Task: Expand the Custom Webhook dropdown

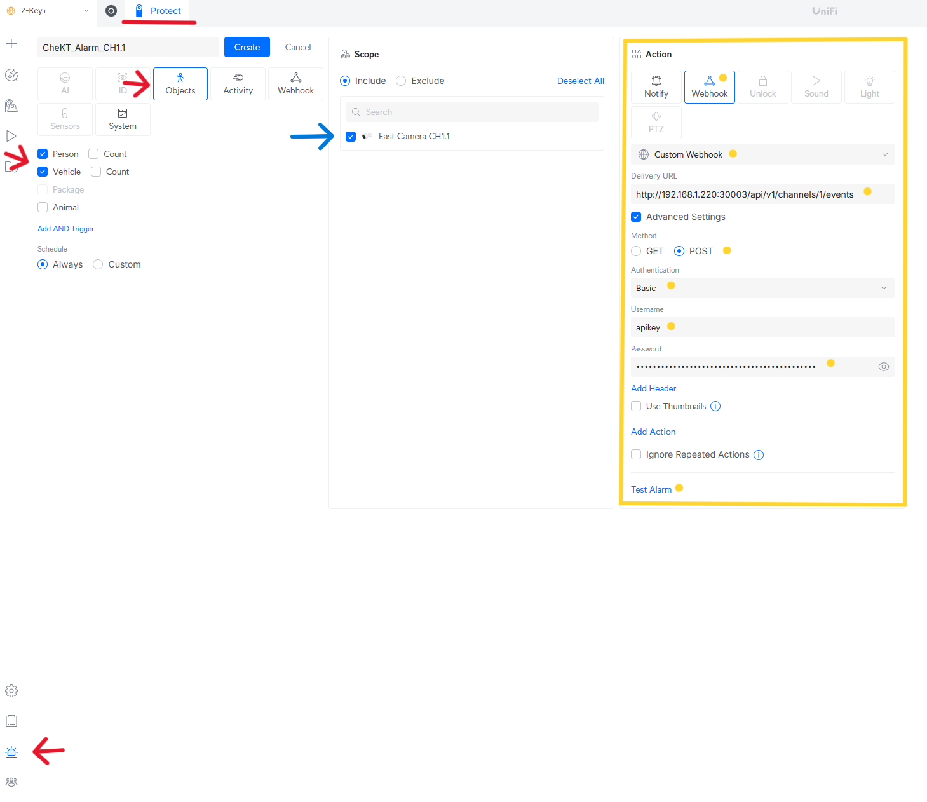Action: (x=762, y=154)
